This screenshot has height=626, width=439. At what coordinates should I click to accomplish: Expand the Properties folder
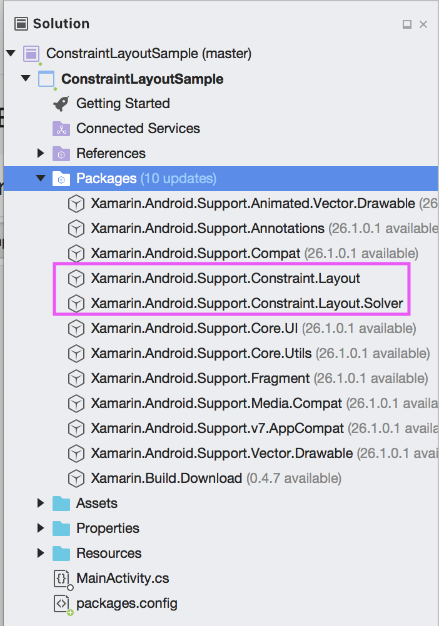click(x=41, y=528)
